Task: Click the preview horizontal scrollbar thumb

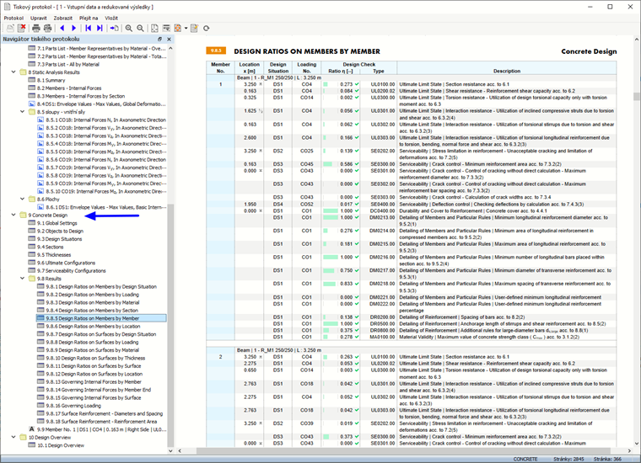Action: coord(403,450)
